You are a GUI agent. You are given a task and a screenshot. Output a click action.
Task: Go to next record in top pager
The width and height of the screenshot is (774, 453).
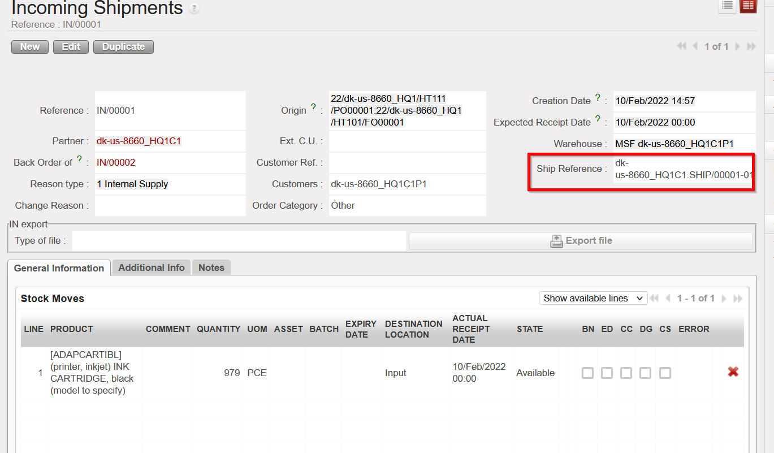(x=737, y=46)
